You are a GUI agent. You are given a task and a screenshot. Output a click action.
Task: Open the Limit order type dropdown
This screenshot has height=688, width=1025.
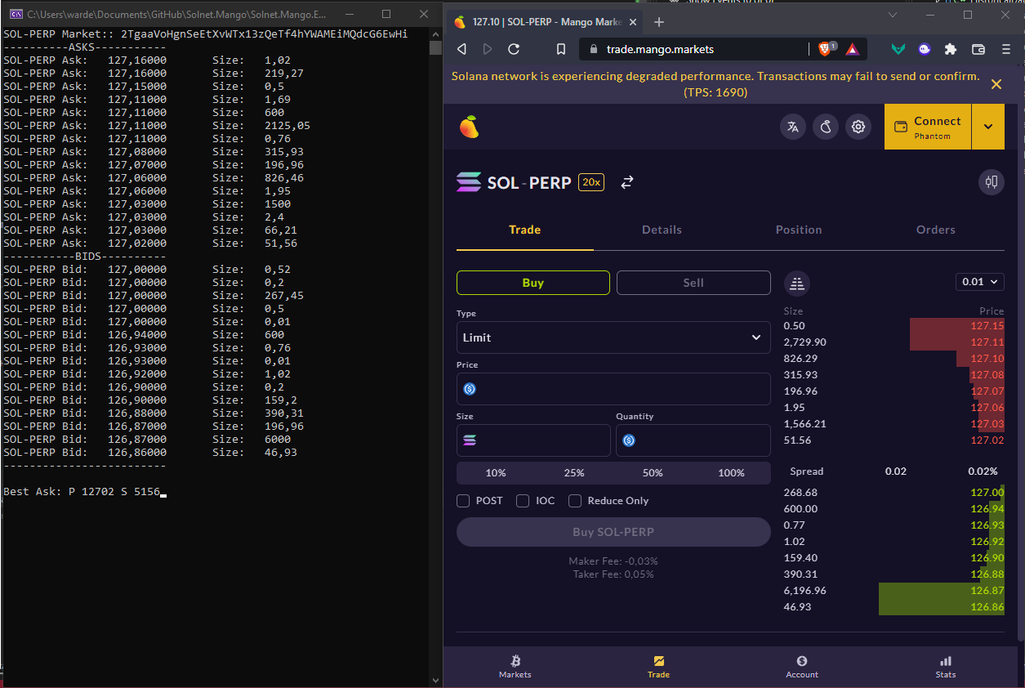(x=613, y=337)
